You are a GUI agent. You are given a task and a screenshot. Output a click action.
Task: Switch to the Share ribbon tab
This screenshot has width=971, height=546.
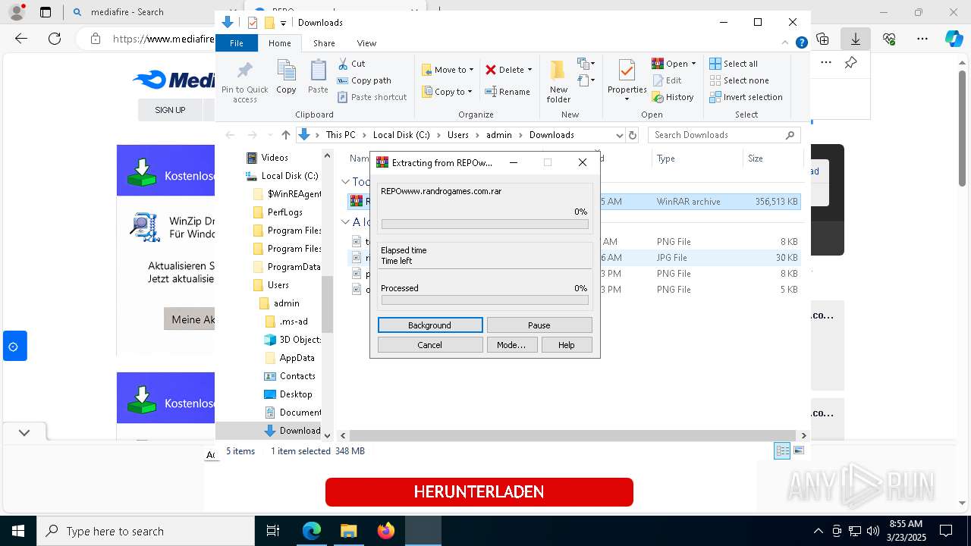(x=324, y=43)
